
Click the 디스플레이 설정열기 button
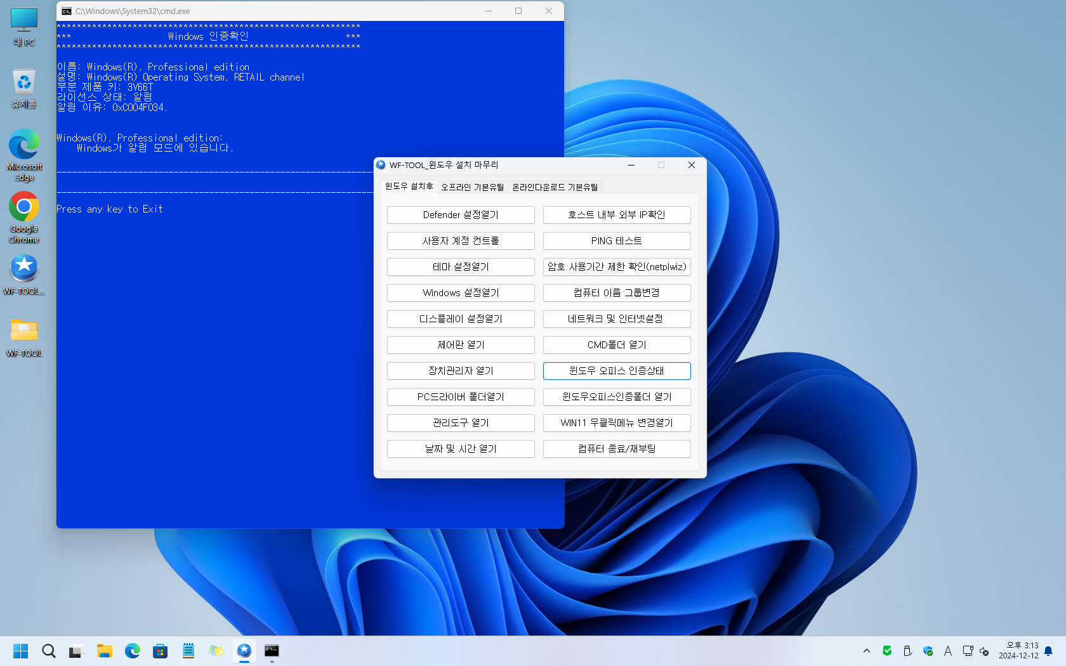point(461,319)
